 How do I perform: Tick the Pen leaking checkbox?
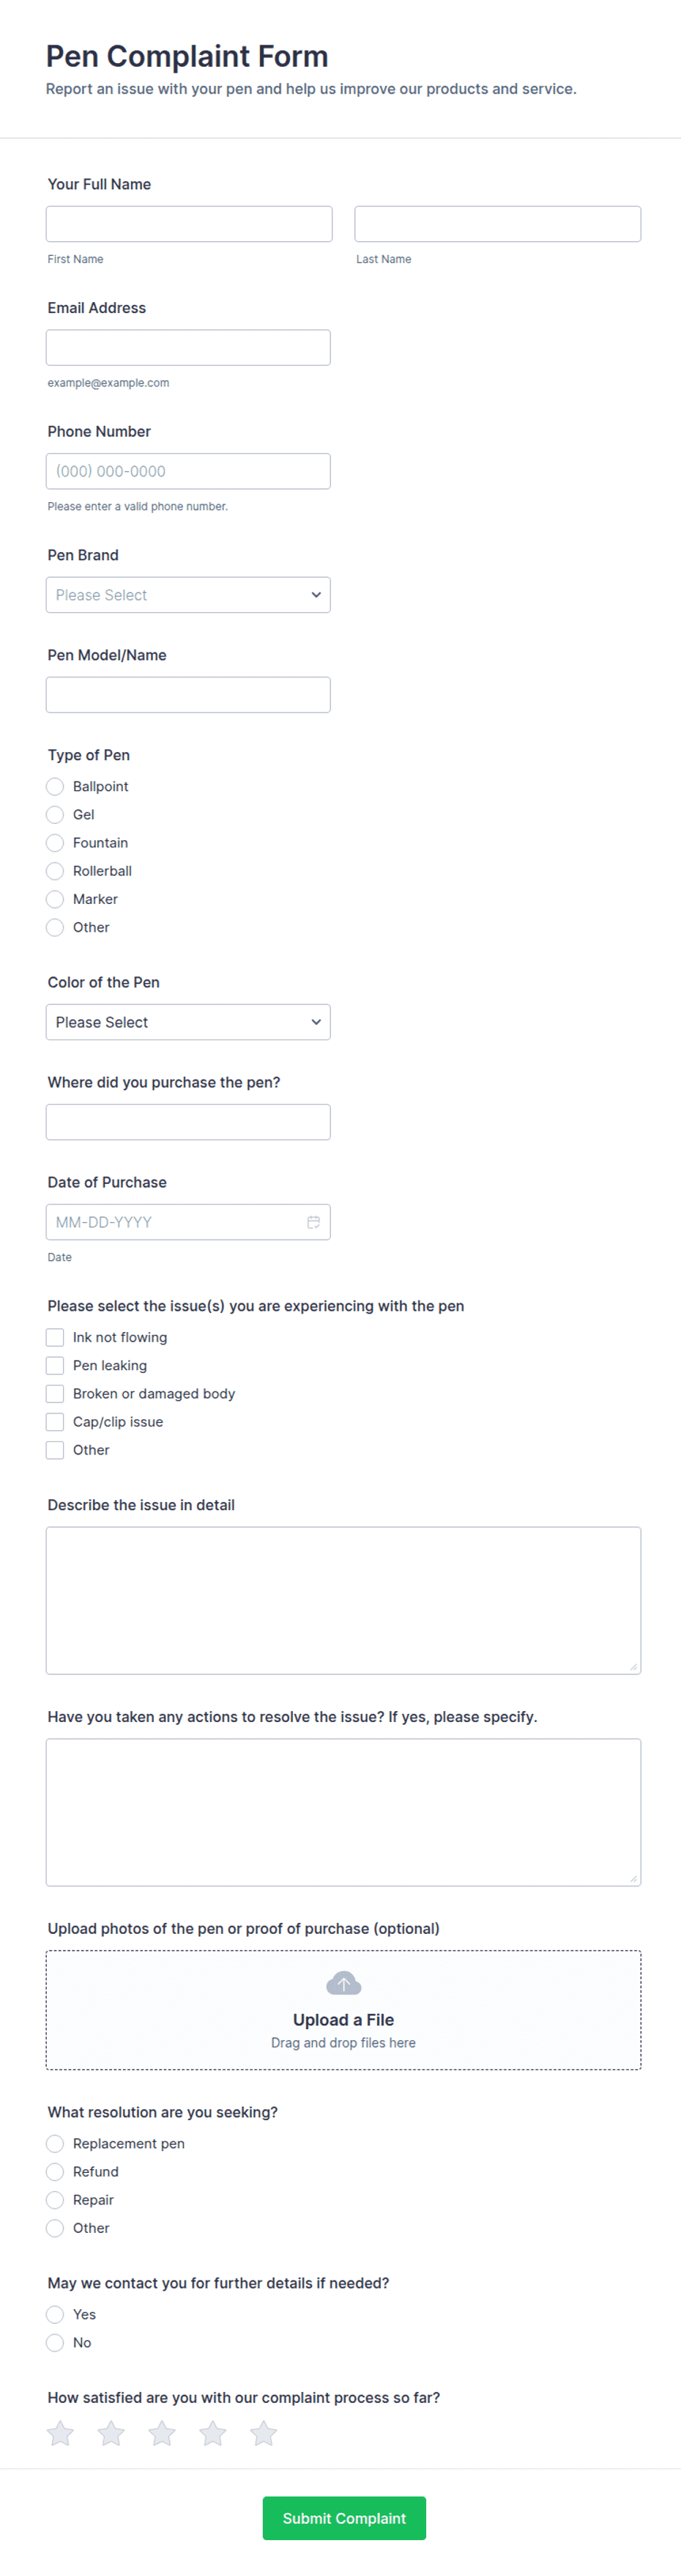click(55, 1365)
